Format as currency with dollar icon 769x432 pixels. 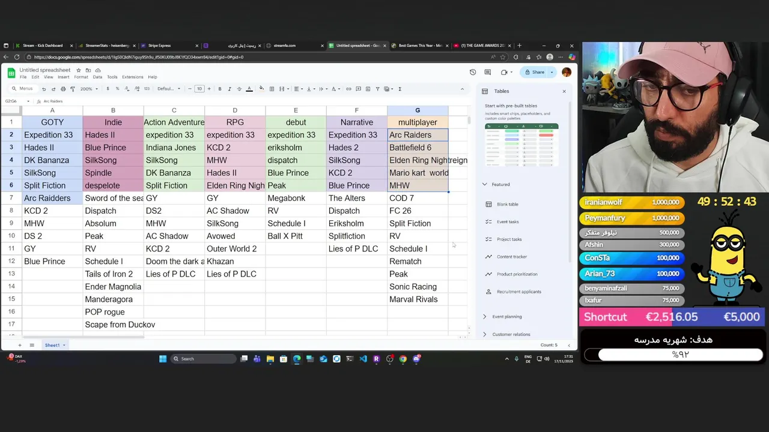(108, 89)
